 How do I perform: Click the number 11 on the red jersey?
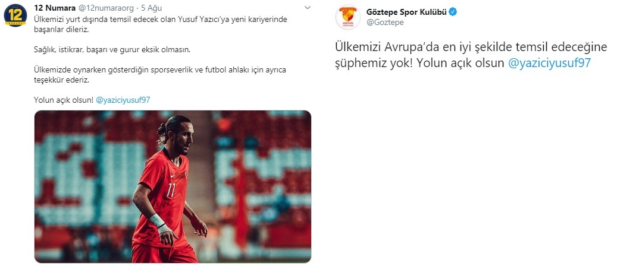(x=171, y=189)
